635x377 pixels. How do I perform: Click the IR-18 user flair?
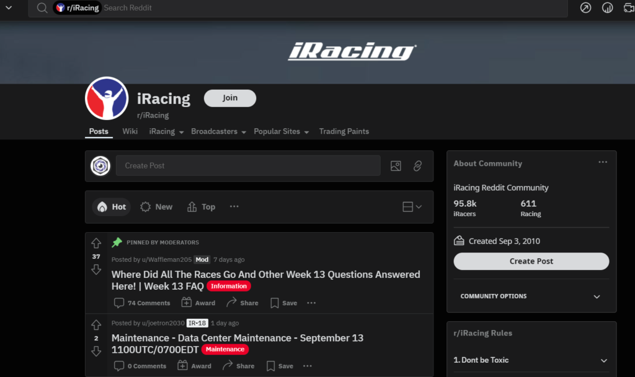click(x=197, y=323)
